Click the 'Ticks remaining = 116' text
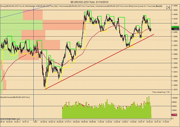The width and height of the screenshot is (180, 127). click(161, 92)
